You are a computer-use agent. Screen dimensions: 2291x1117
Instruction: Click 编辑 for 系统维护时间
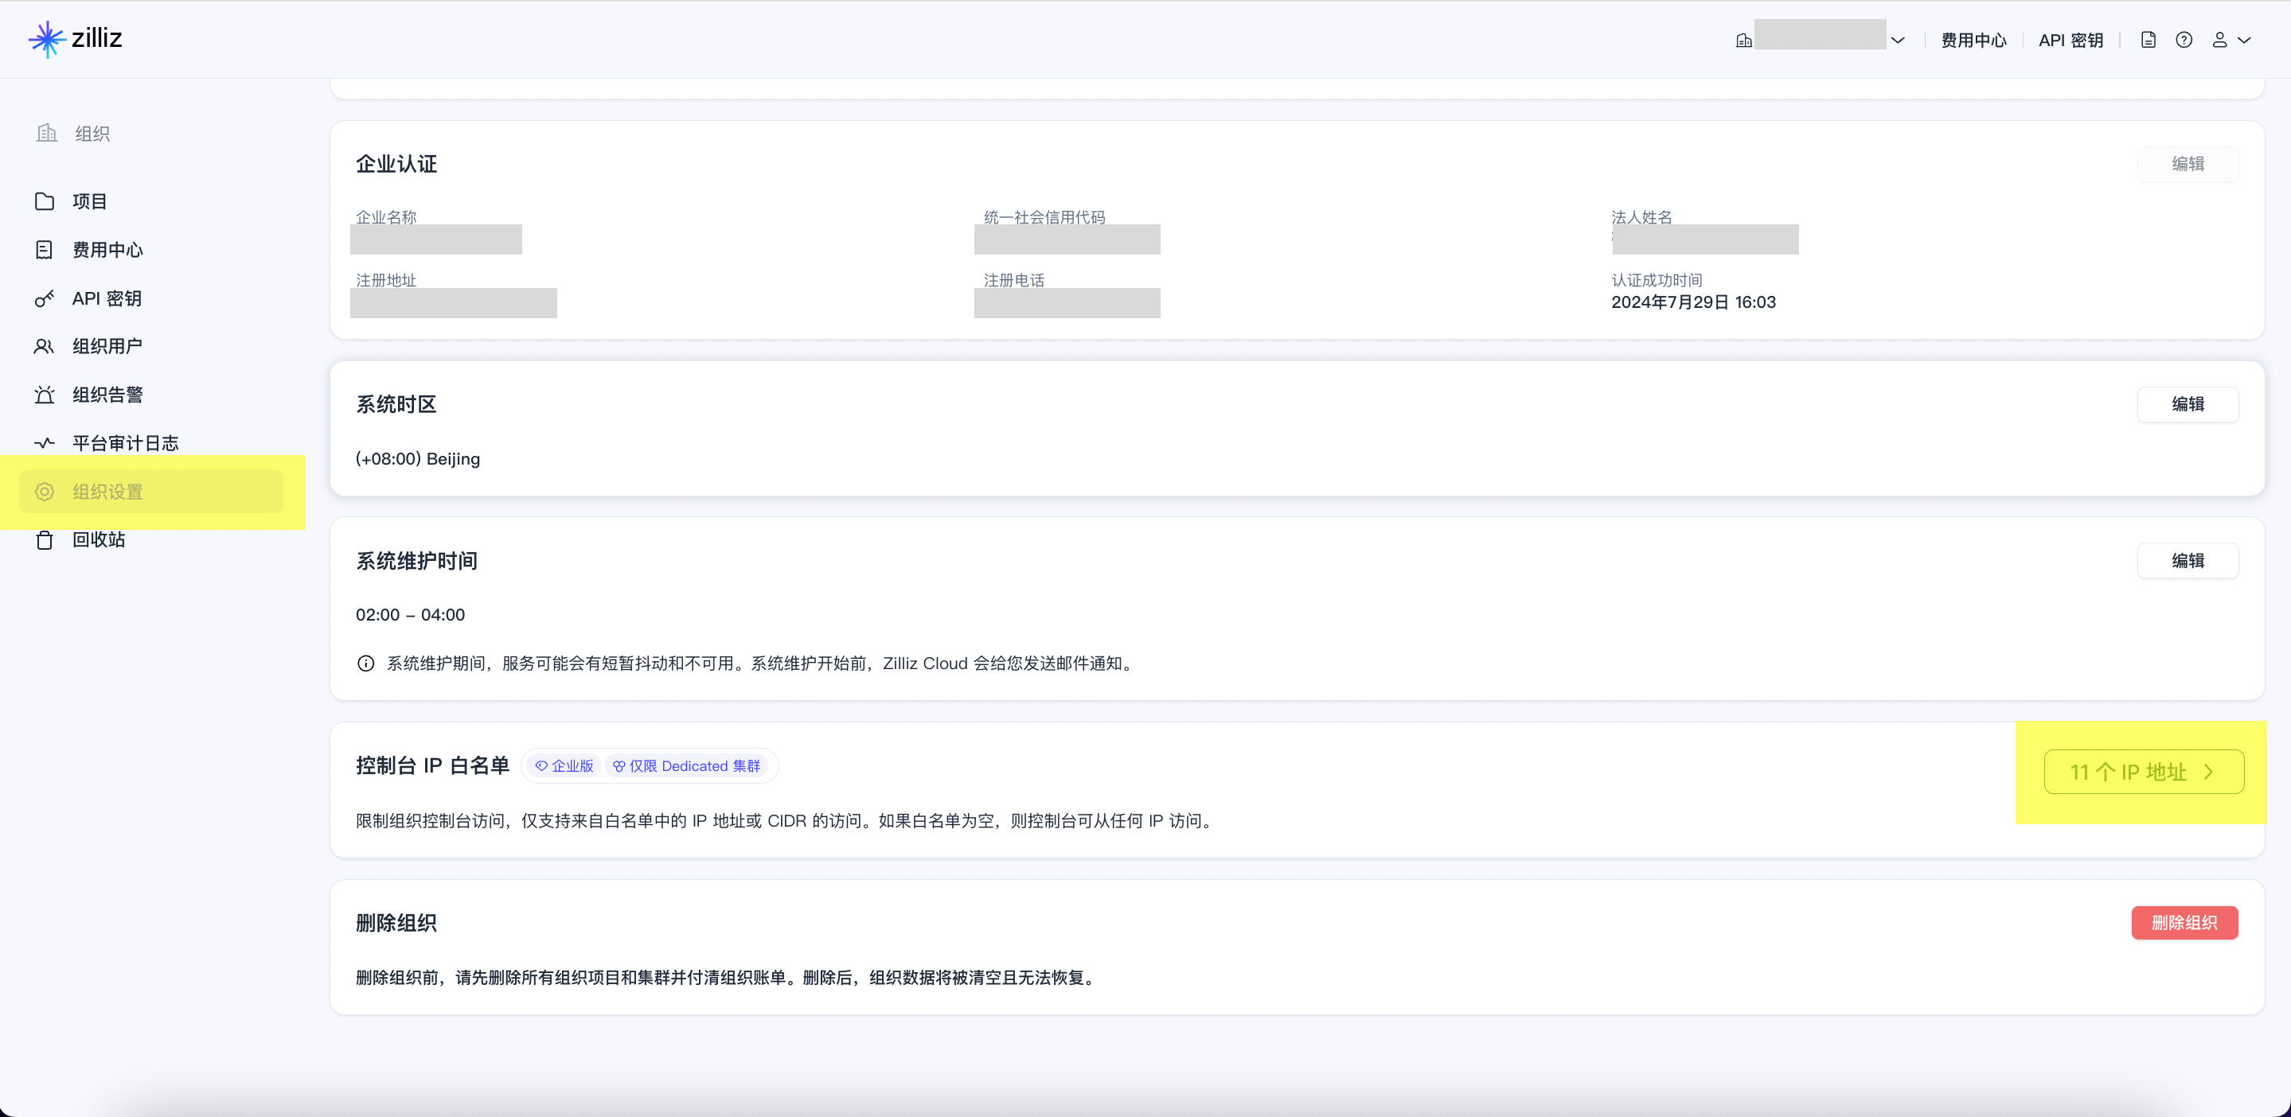coord(2187,561)
